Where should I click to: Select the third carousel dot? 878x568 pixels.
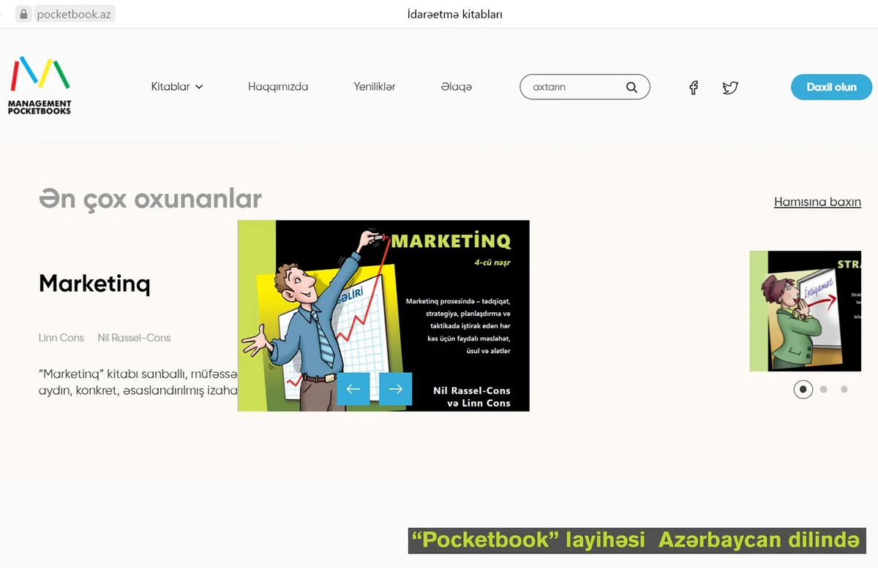(x=844, y=390)
